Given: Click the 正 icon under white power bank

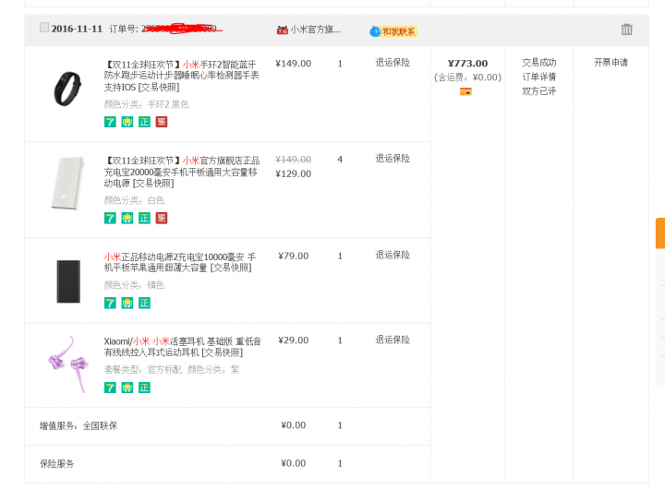Looking at the screenshot, I should [144, 219].
